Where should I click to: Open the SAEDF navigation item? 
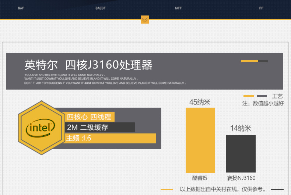(x=101, y=8)
